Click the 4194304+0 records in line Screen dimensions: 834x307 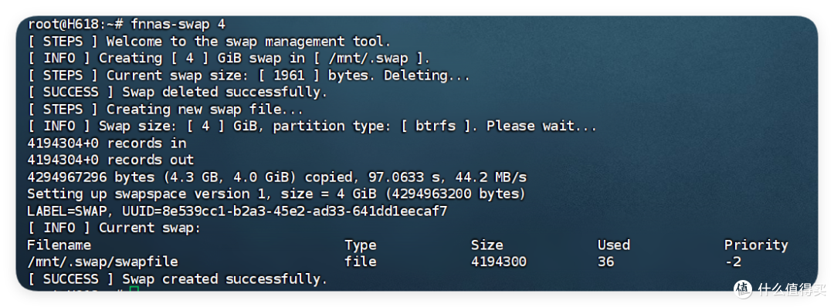(107, 143)
